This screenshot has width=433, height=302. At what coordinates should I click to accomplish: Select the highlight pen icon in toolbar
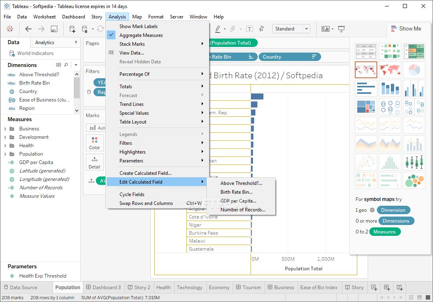218,29
